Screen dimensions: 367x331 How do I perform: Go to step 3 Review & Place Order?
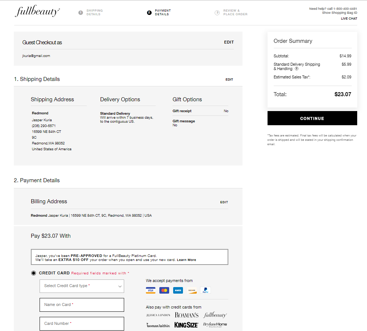coord(231,12)
